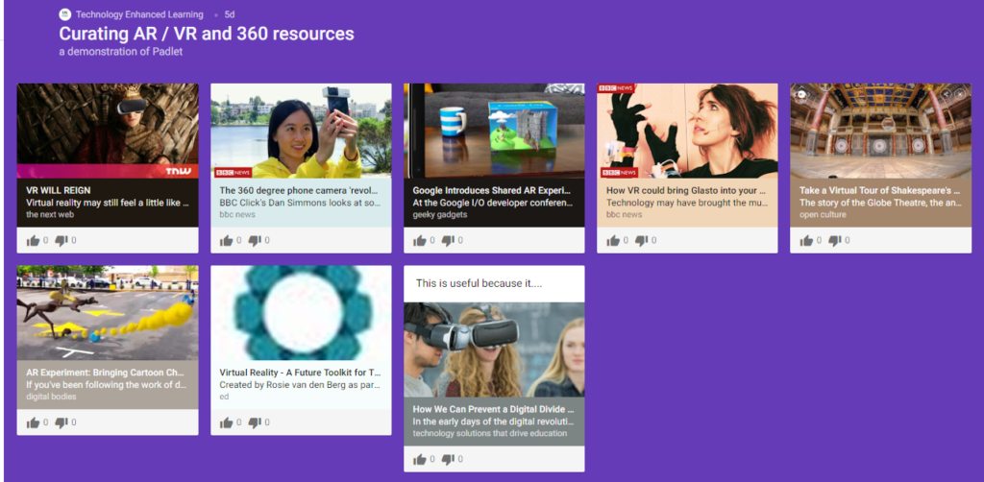Dislike the AR Experiment cartoon characters post
This screenshot has width=984, height=482.
point(61,422)
